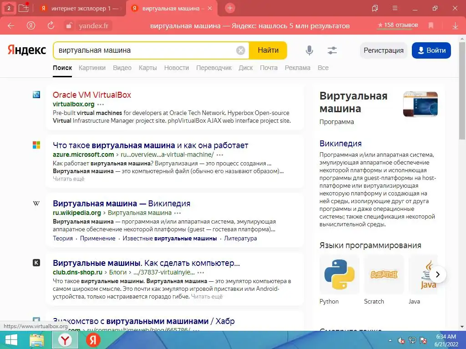This screenshot has height=349, width=466.
Task: Open the Windows Start button
Action: [x=11, y=340]
